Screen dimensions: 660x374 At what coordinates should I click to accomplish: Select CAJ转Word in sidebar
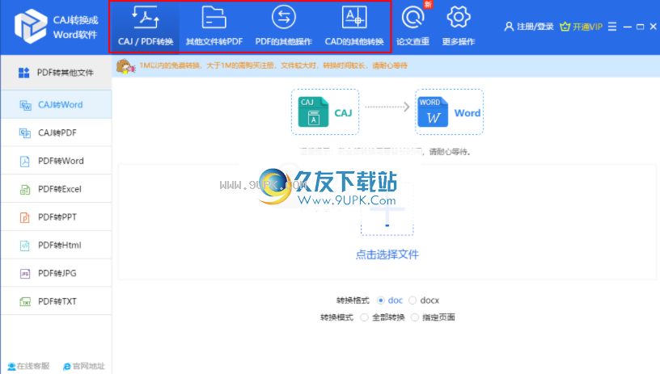(57, 105)
